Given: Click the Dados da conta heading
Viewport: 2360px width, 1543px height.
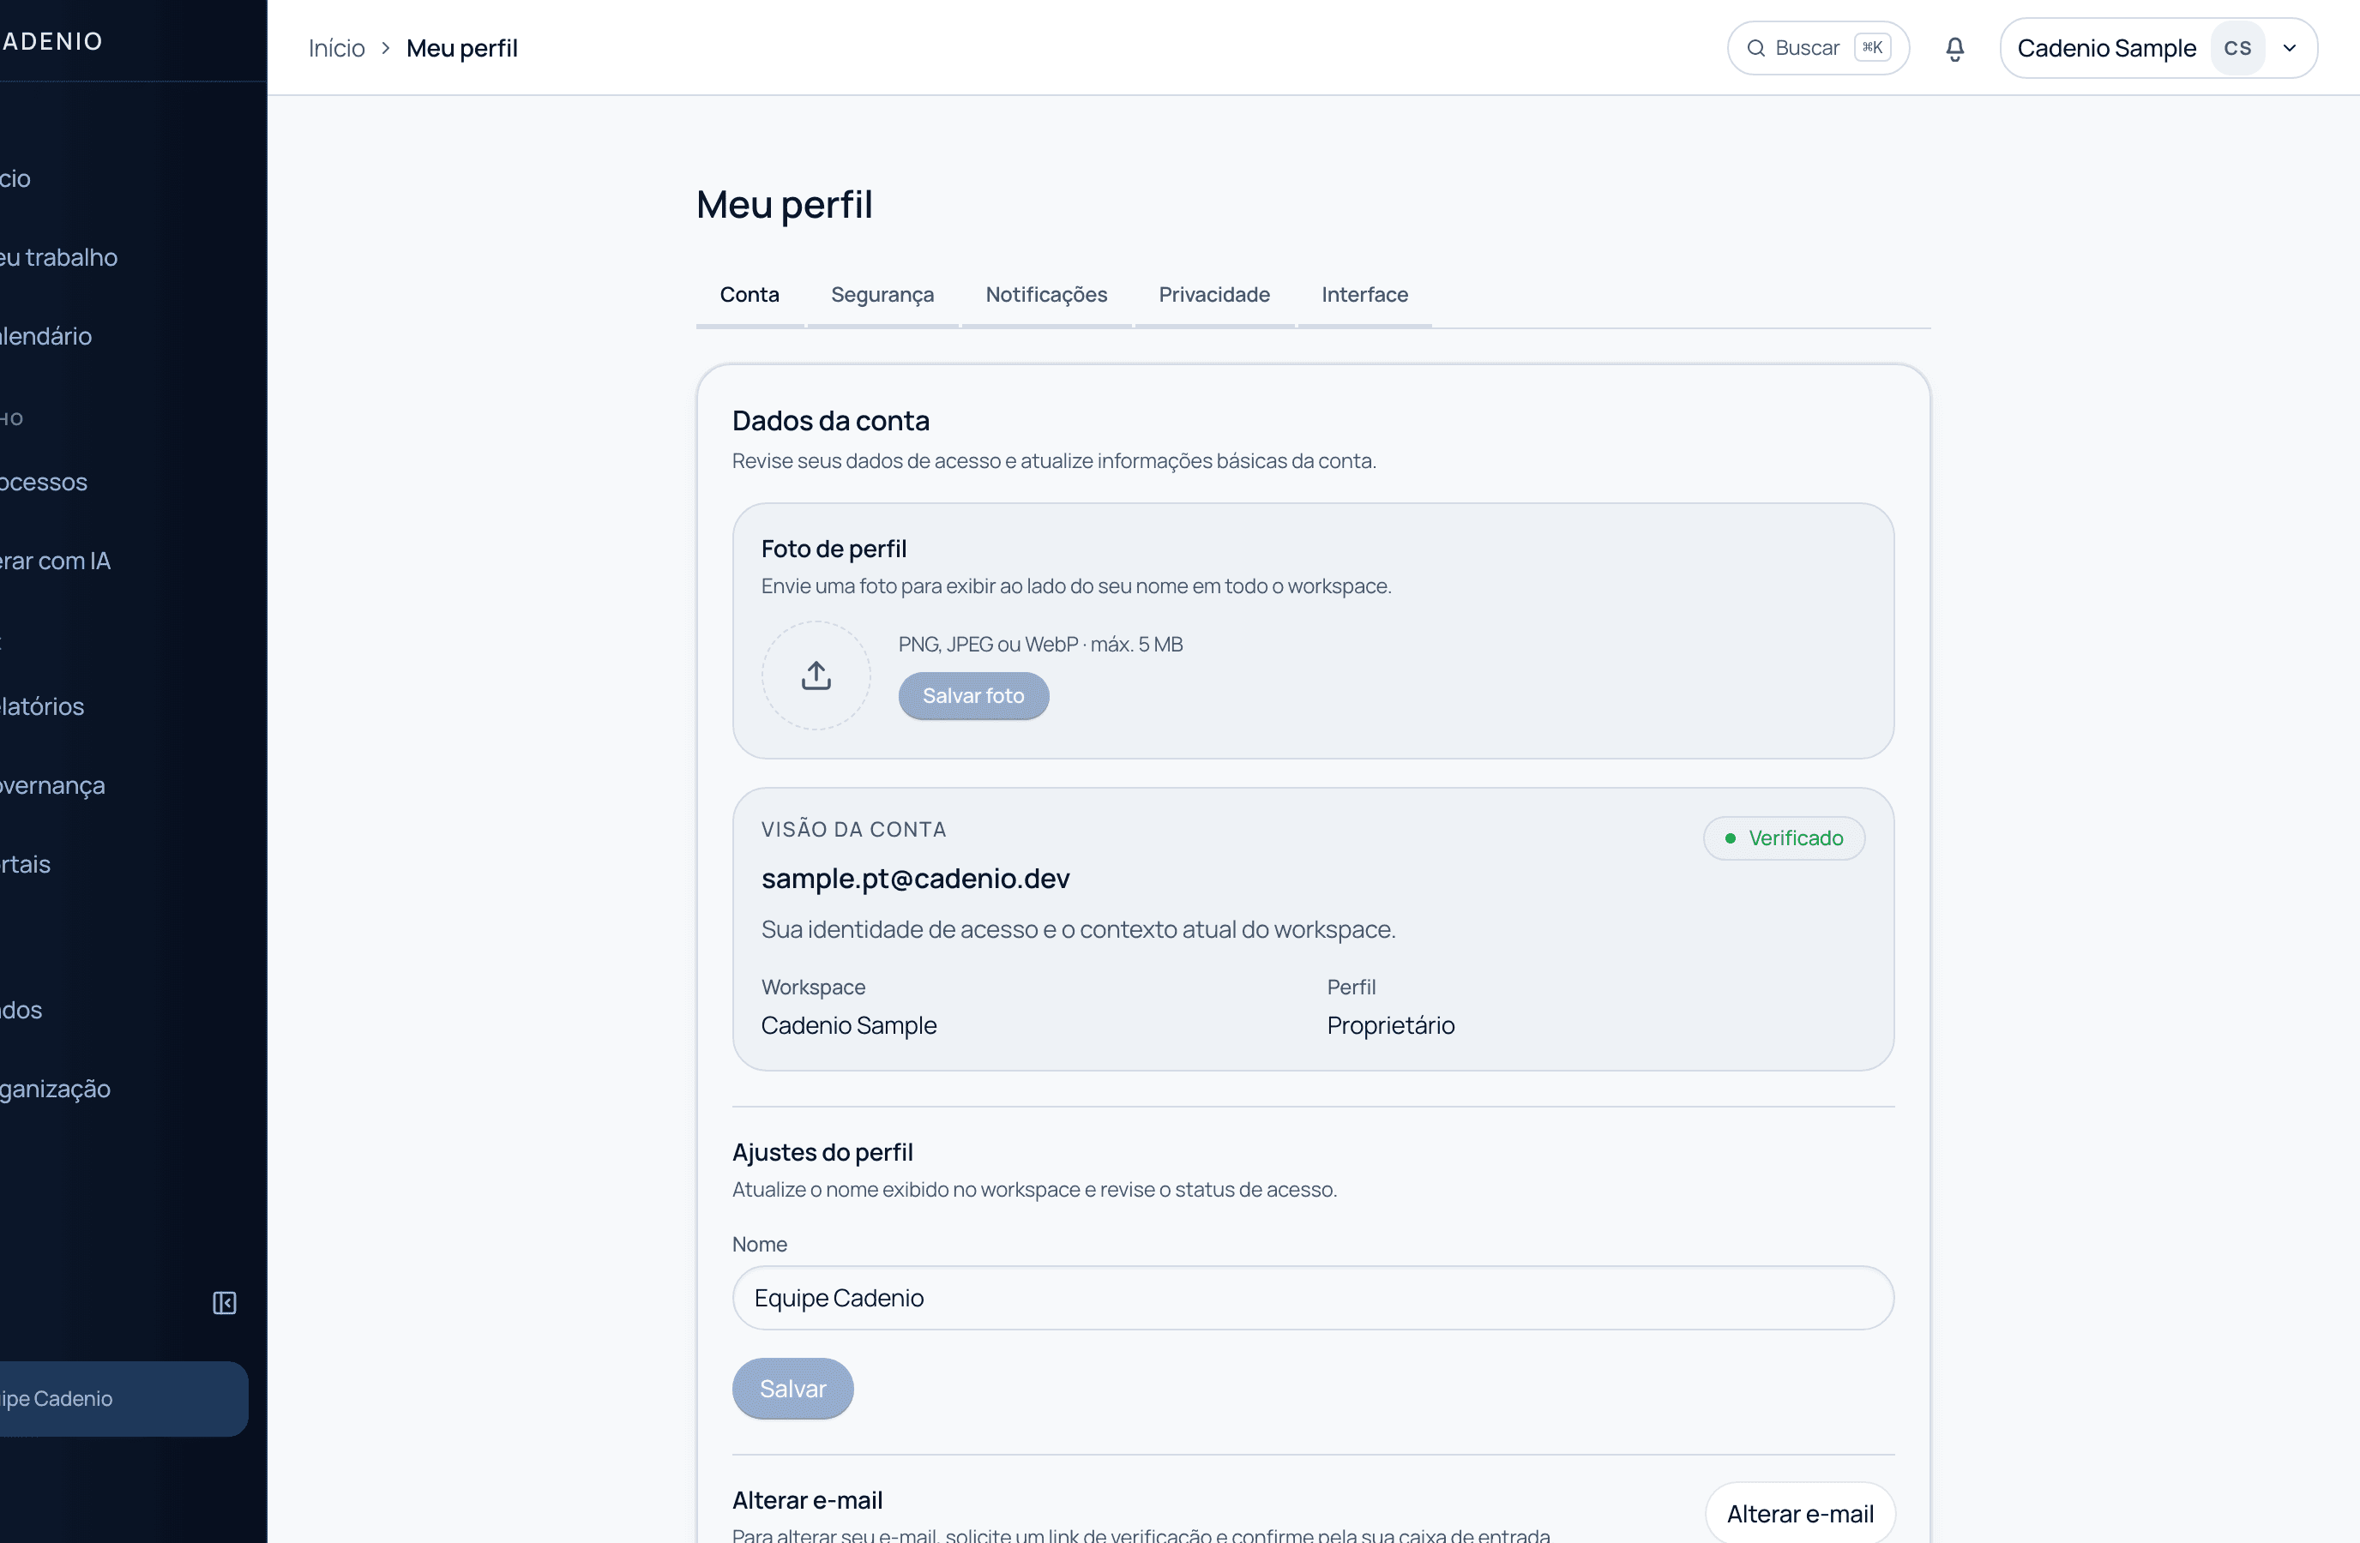Looking at the screenshot, I should point(831,421).
